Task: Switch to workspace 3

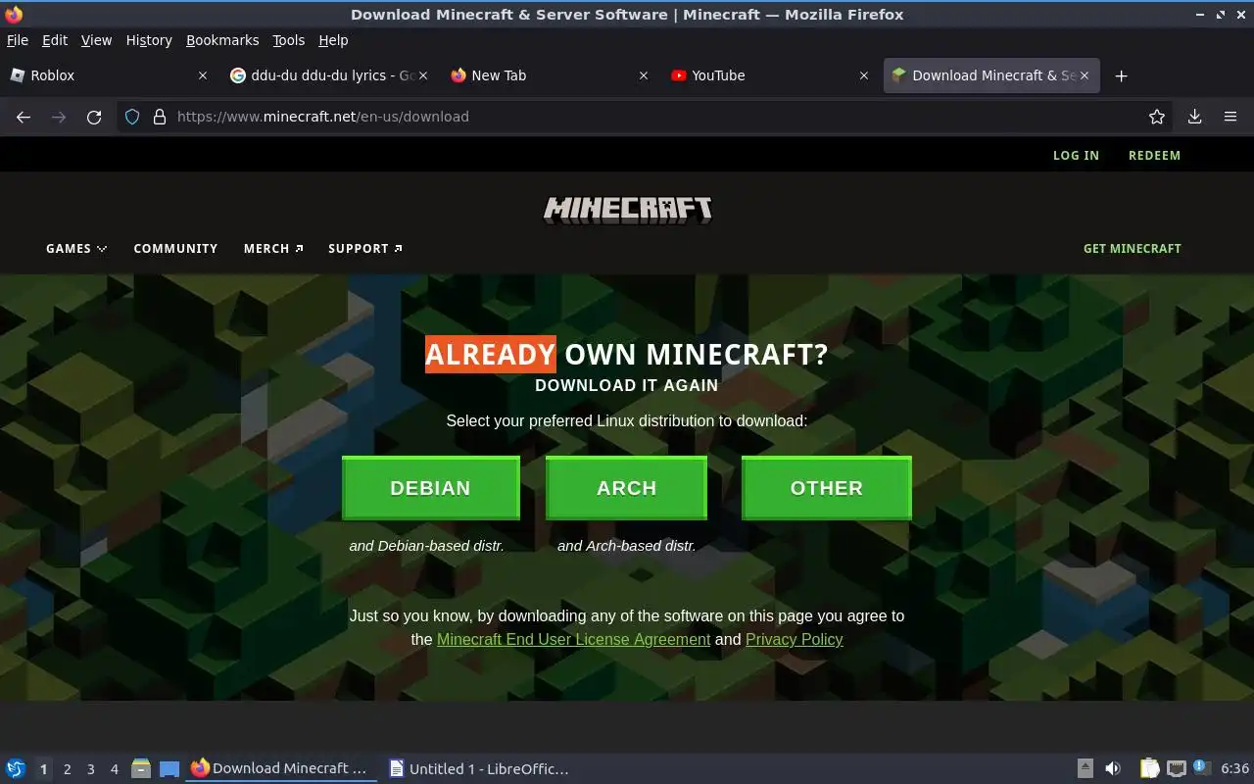Action: click(x=90, y=769)
